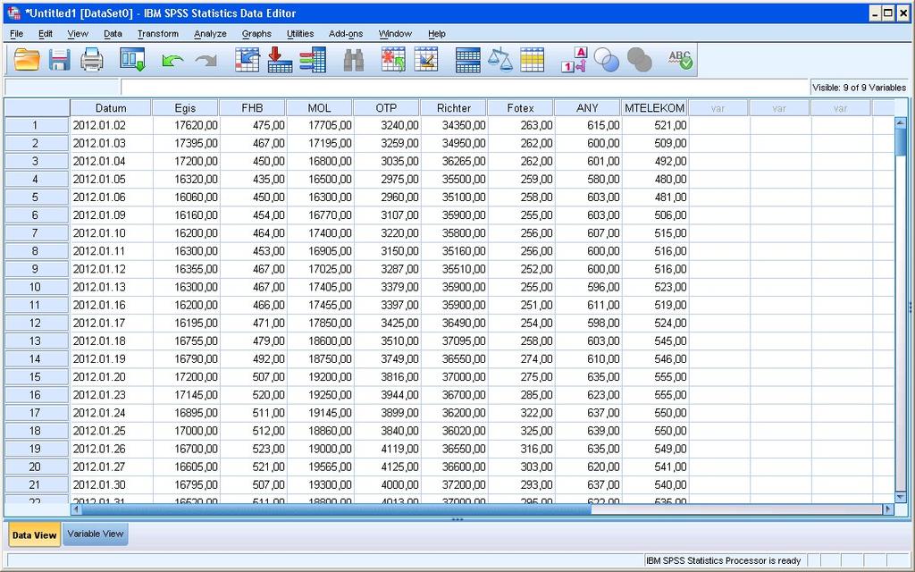This screenshot has height=572, width=915.
Task: Open a data document via folder icon
Action: [27, 60]
